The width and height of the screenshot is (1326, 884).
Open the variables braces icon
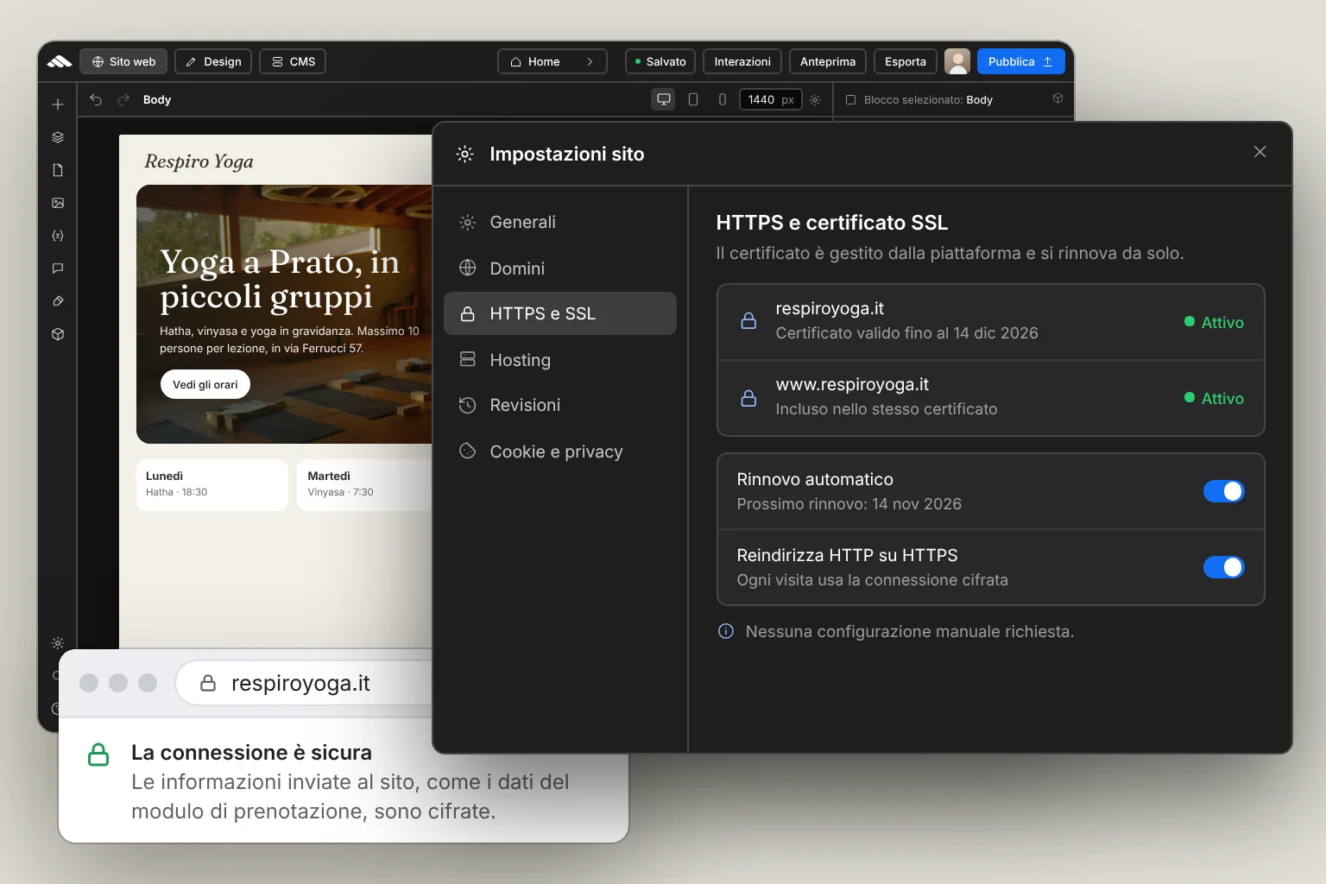[58, 236]
